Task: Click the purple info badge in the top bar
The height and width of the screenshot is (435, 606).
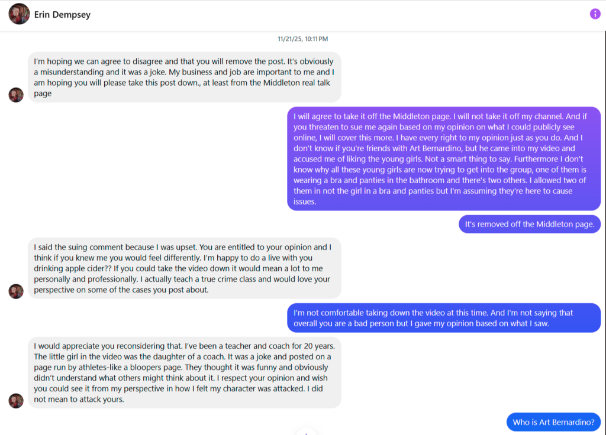Action: (x=595, y=14)
